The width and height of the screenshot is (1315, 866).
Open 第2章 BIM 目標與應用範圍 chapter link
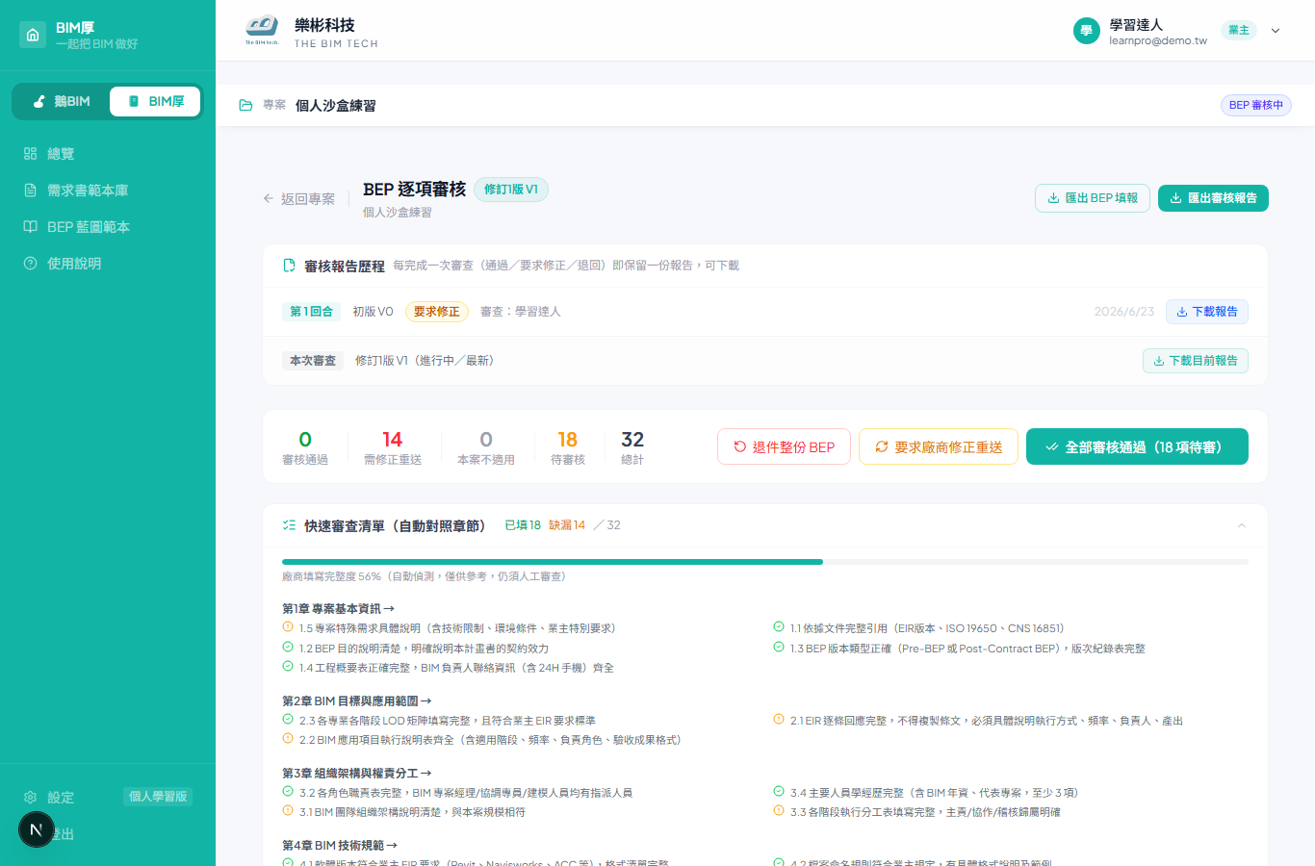356,701
